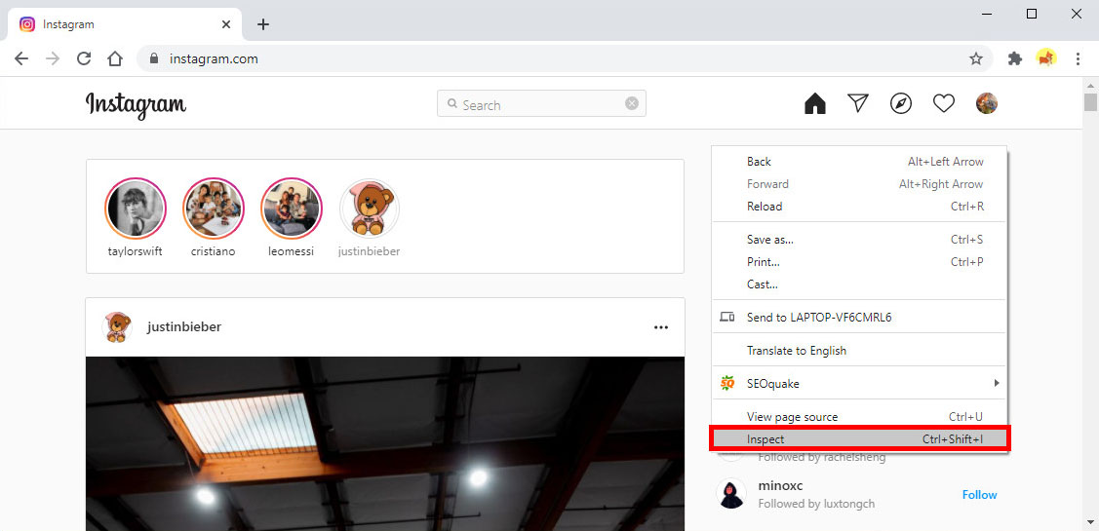1099x531 pixels.
Task: Click the Chrome profile avatar icon
Action: point(1046,58)
